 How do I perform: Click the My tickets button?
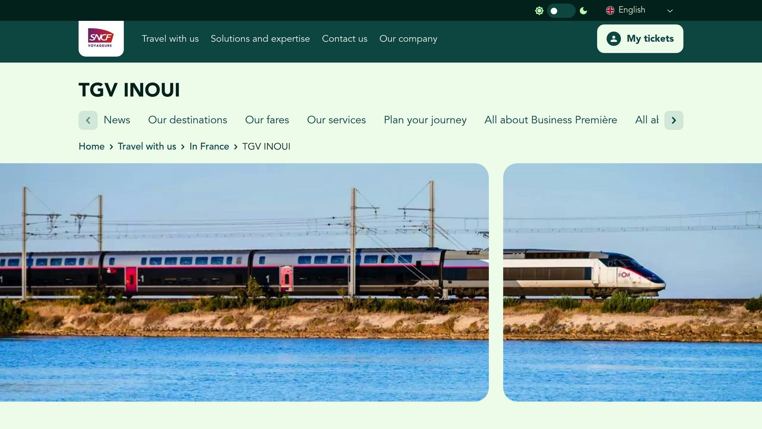[x=640, y=38]
